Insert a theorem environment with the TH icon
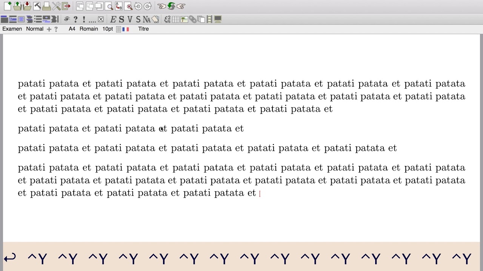The height and width of the screenshot is (271, 483). (13, 19)
